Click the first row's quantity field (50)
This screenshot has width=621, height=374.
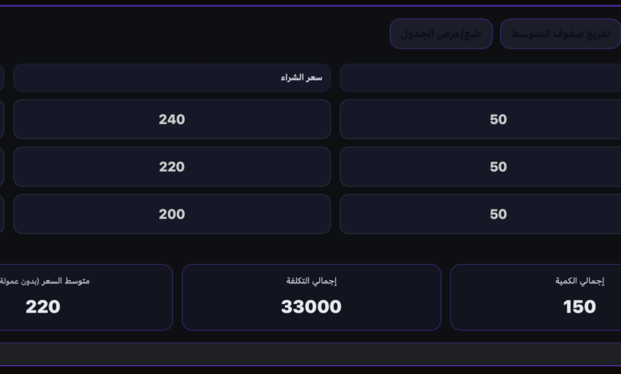coord(480,119)
